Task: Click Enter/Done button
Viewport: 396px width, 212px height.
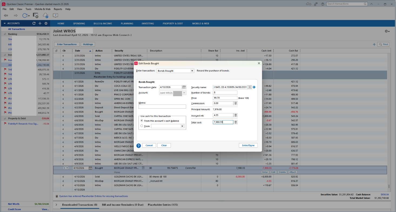Action: pos(248,145)
